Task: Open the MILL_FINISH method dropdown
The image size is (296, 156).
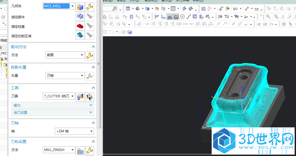Action: point(72,150)
